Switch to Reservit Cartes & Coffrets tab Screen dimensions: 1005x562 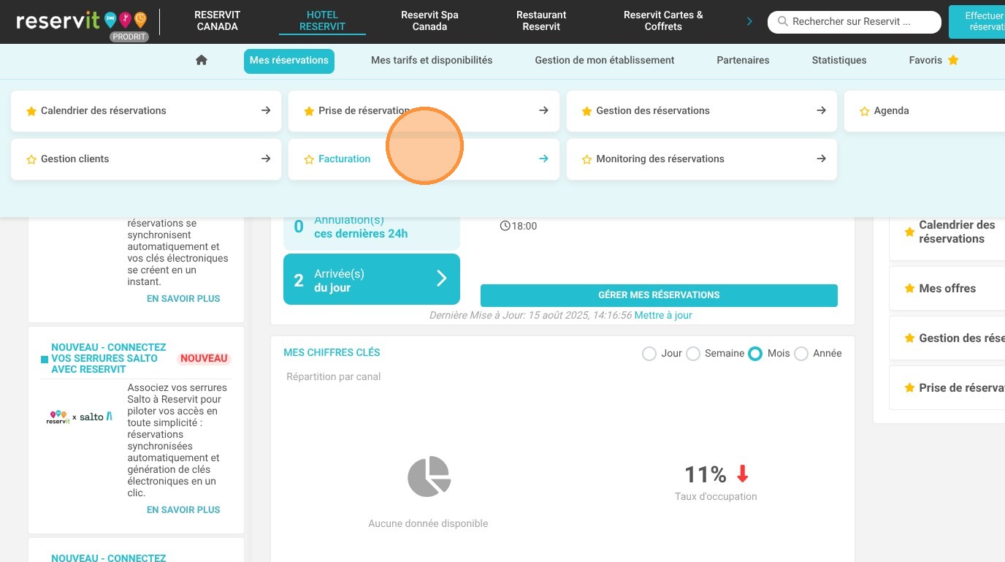click(x=663, y=20)
